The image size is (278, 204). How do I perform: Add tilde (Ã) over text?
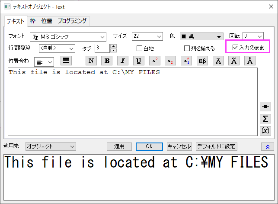tap(234, 61)
